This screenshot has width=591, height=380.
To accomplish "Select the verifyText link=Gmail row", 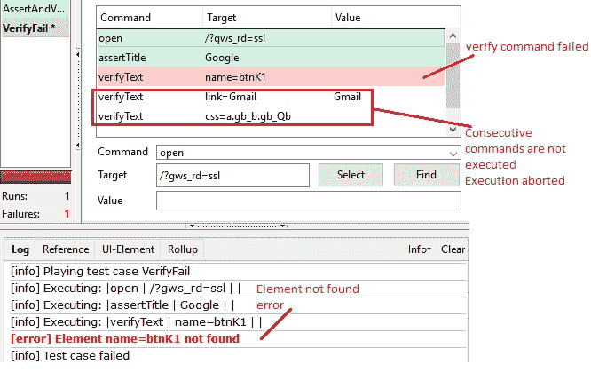I will [x=271, y=97].
